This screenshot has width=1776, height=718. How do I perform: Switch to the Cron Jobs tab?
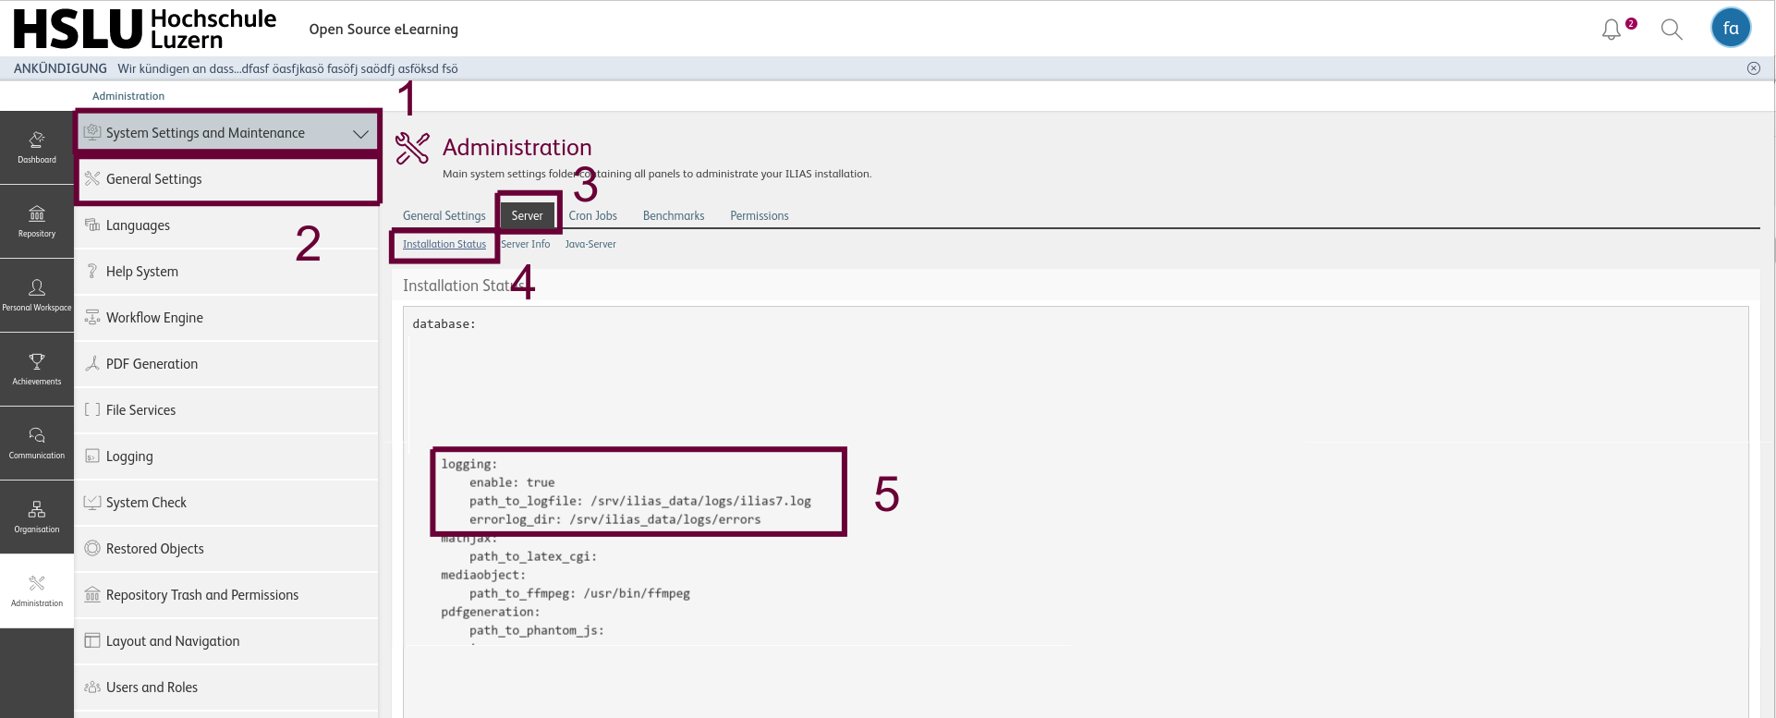pos(593,215)
